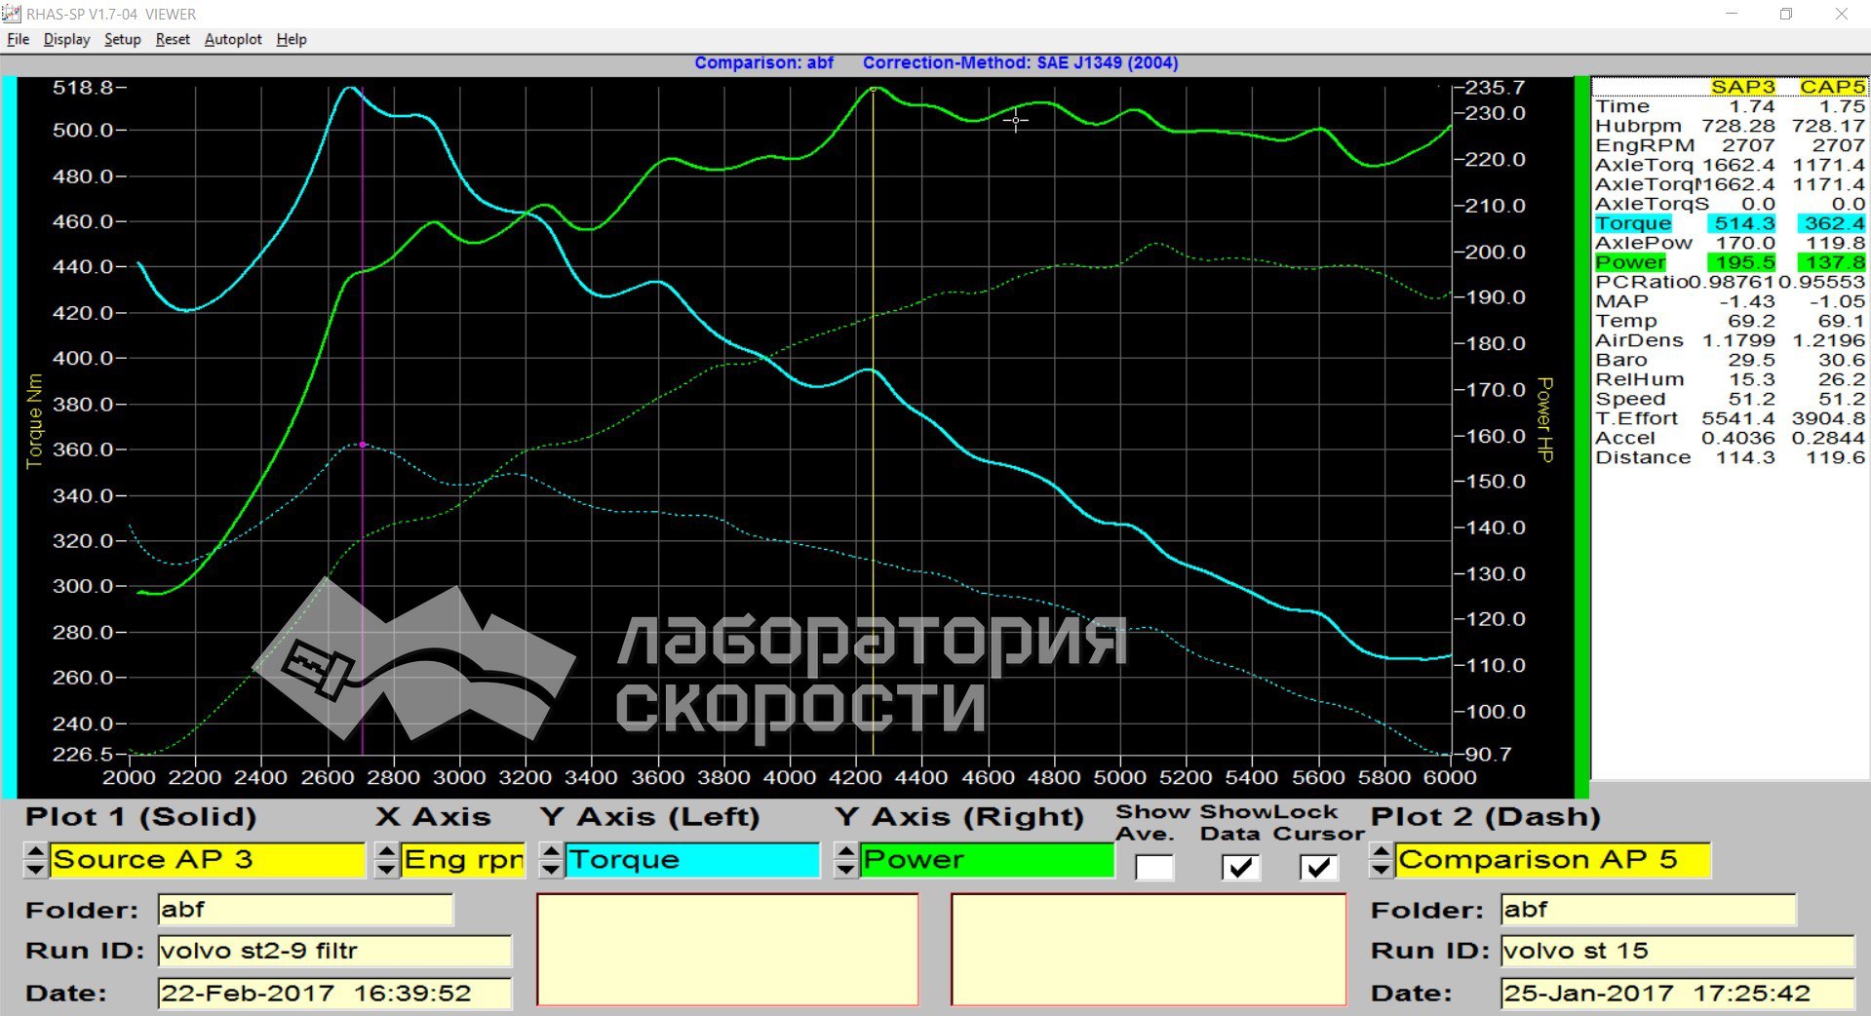Screen dimensions: 1871x1016
Task: Click the up arrow for Plot 1 source
Action: point(36,851)
